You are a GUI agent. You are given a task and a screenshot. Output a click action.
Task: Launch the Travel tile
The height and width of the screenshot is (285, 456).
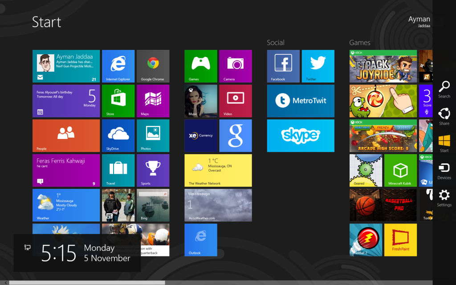click(x=118, y=171)
